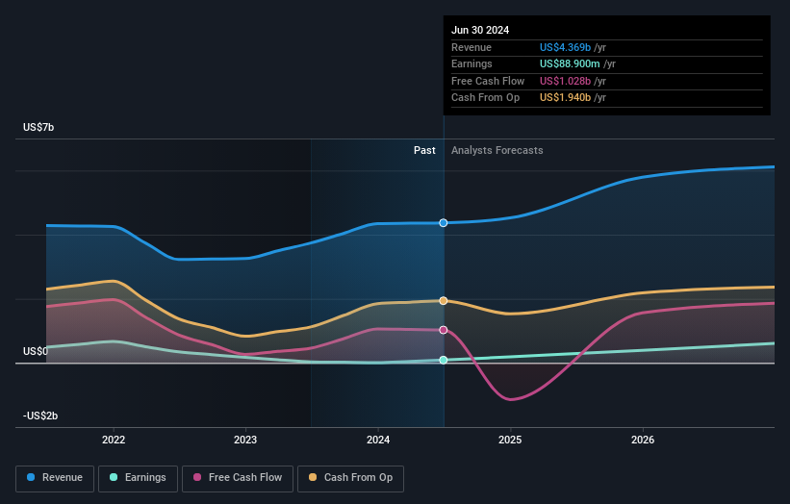Click the teal Earnings legend dot
Image resolution: width=790 pixels, height=504 pixels.
[114, 477]
